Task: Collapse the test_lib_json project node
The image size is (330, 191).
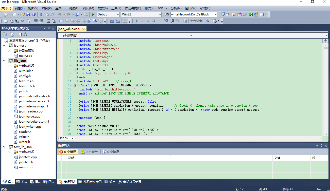Action: (x=4, y=147)
